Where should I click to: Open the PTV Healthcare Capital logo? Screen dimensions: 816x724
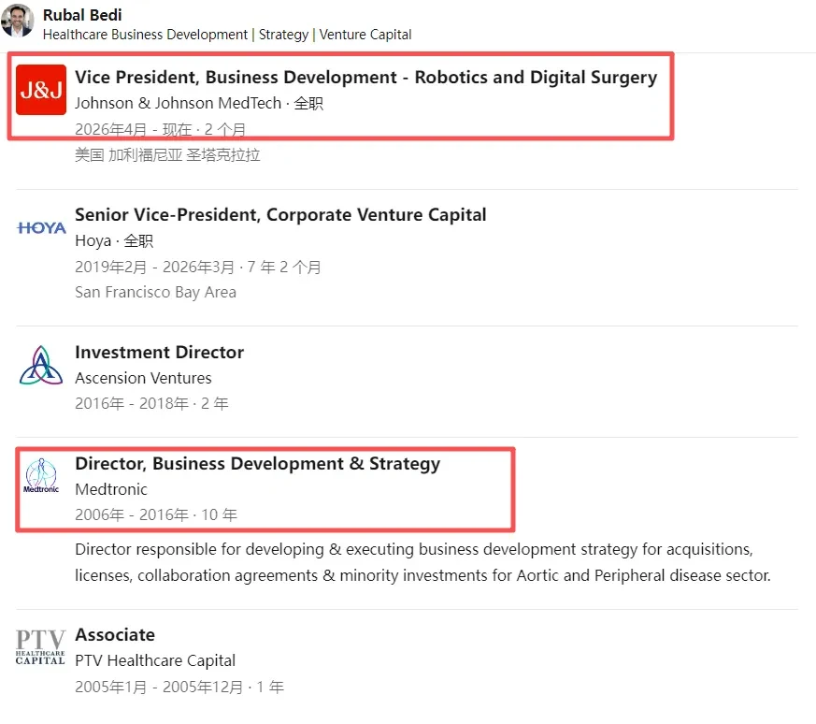[40, 647]
